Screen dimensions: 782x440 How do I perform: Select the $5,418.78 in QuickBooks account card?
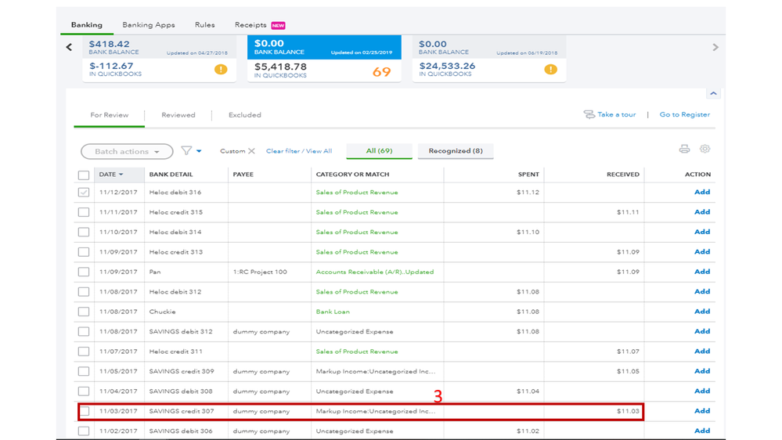tap(324, 59)
